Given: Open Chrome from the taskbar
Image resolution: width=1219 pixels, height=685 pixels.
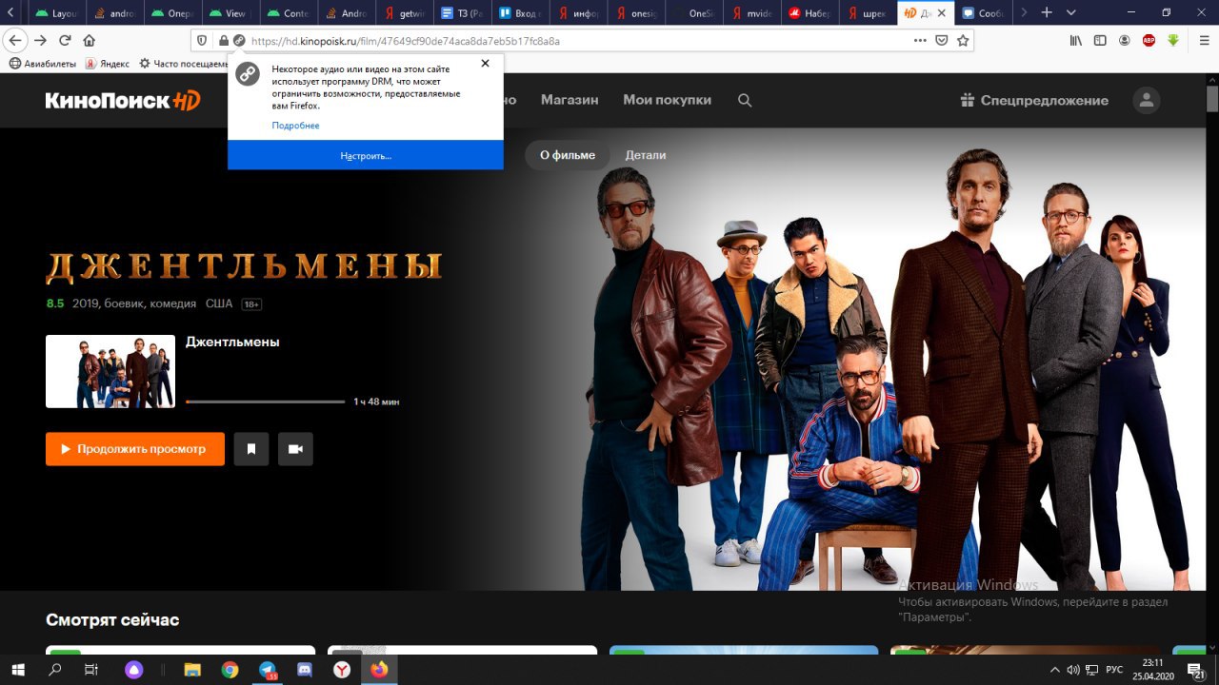Looking at the screenshot, I should pyautogui.click(x=230, y=670).
